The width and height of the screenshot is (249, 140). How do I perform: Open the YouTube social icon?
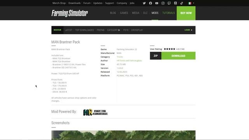point(156,3)
